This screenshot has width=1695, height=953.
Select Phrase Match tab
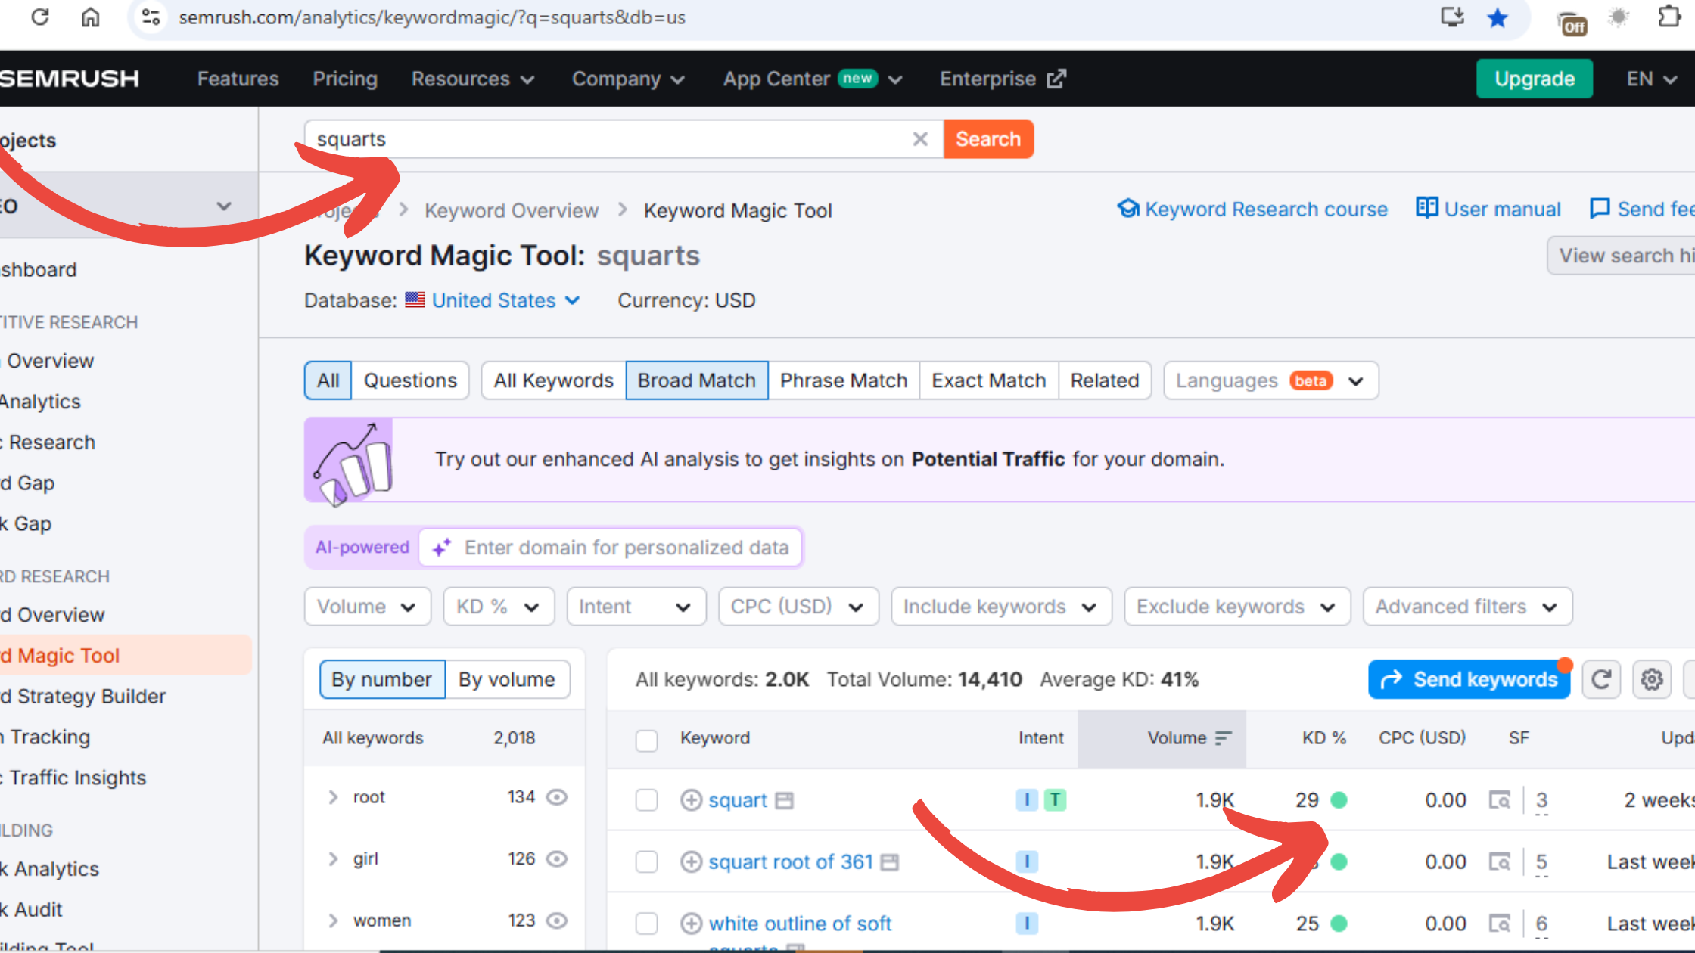844,380
